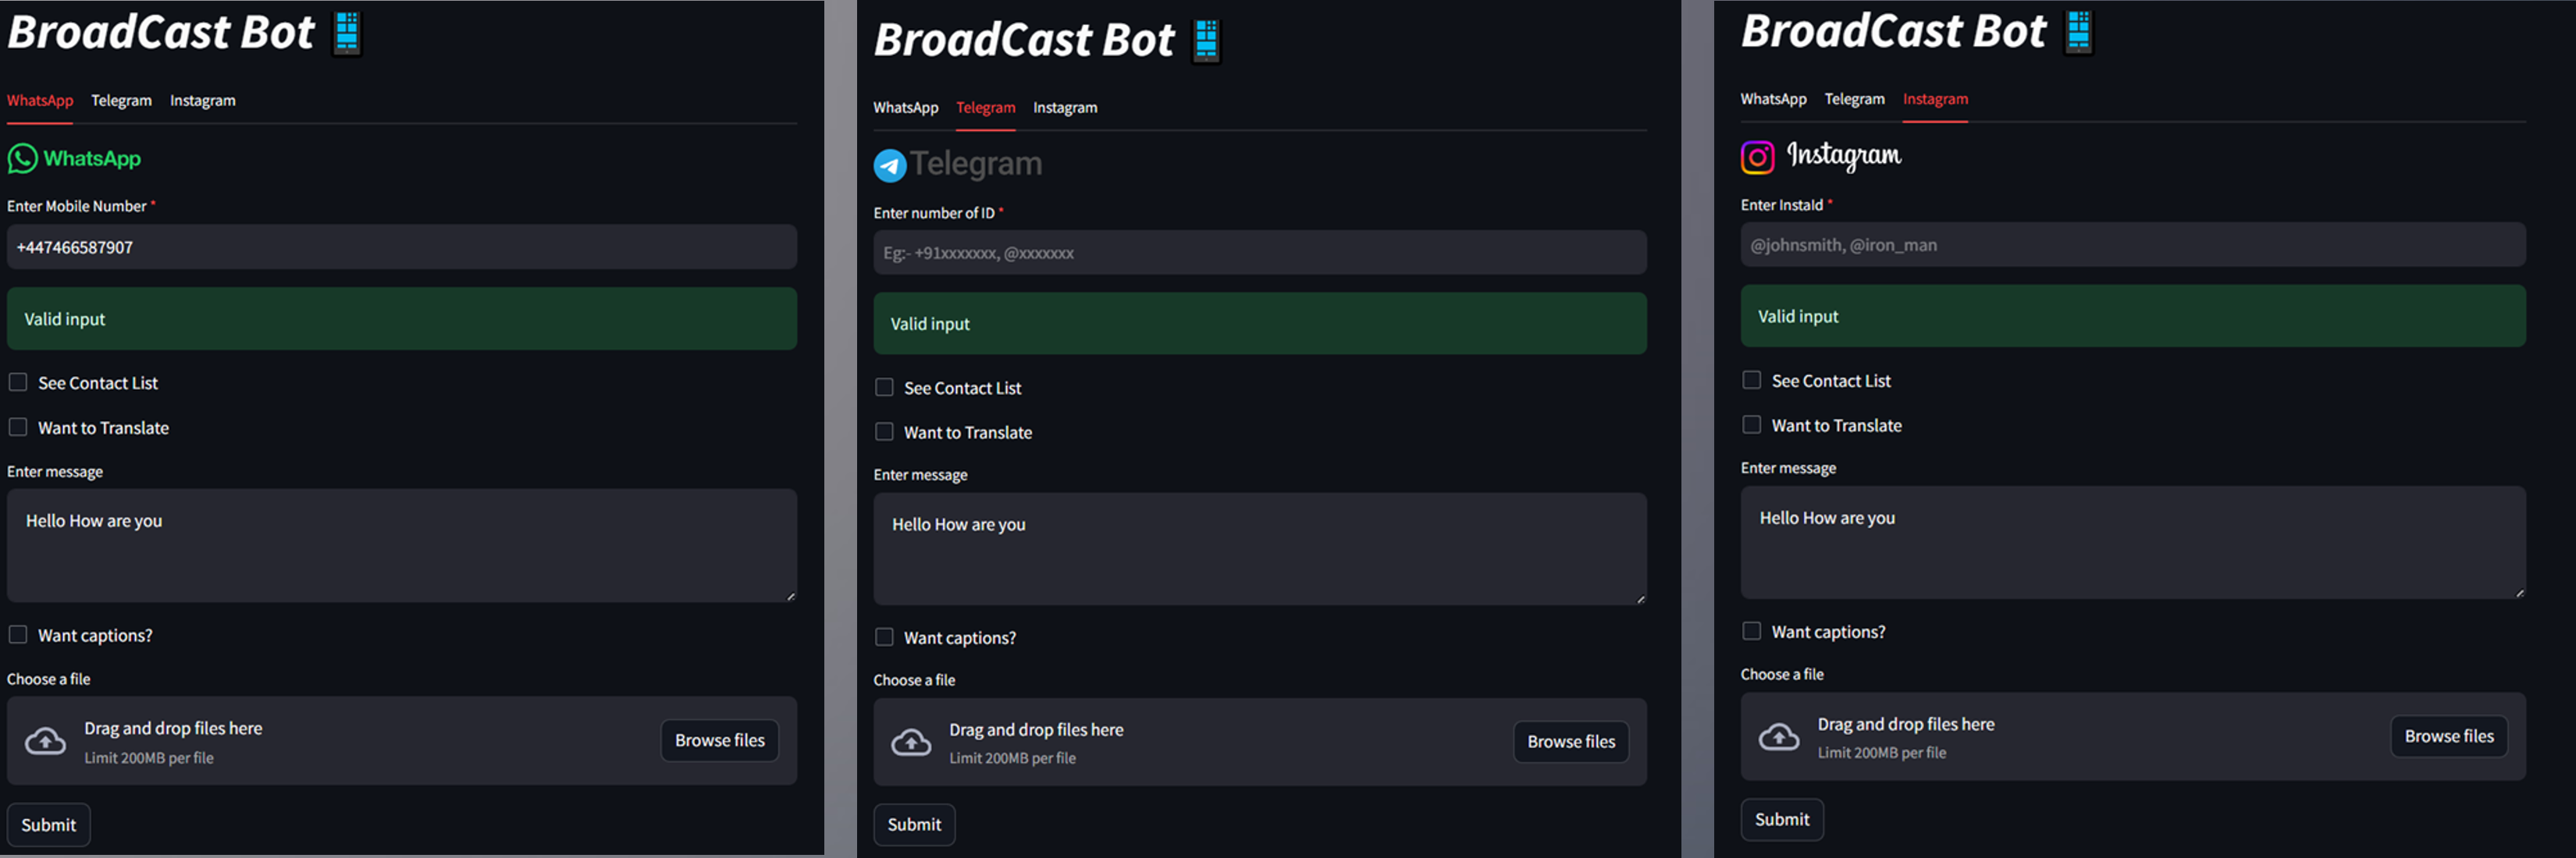Viewport: 2576px width, 858px height.
Task: Click the cloud upload icon in WhatsApp panel
Action: [x=45, y=741]
